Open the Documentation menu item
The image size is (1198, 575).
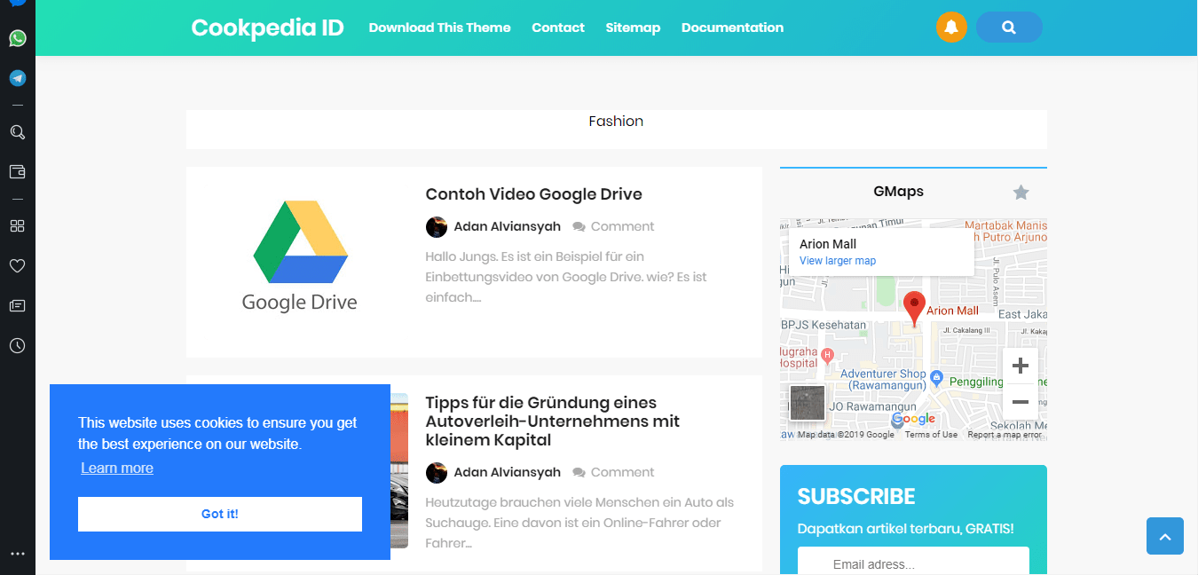coord(732,28)
